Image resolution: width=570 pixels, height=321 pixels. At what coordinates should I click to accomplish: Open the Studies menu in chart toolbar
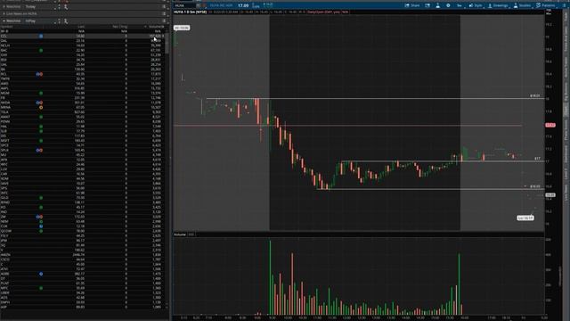pyautogui.click(x=523, y=5)
